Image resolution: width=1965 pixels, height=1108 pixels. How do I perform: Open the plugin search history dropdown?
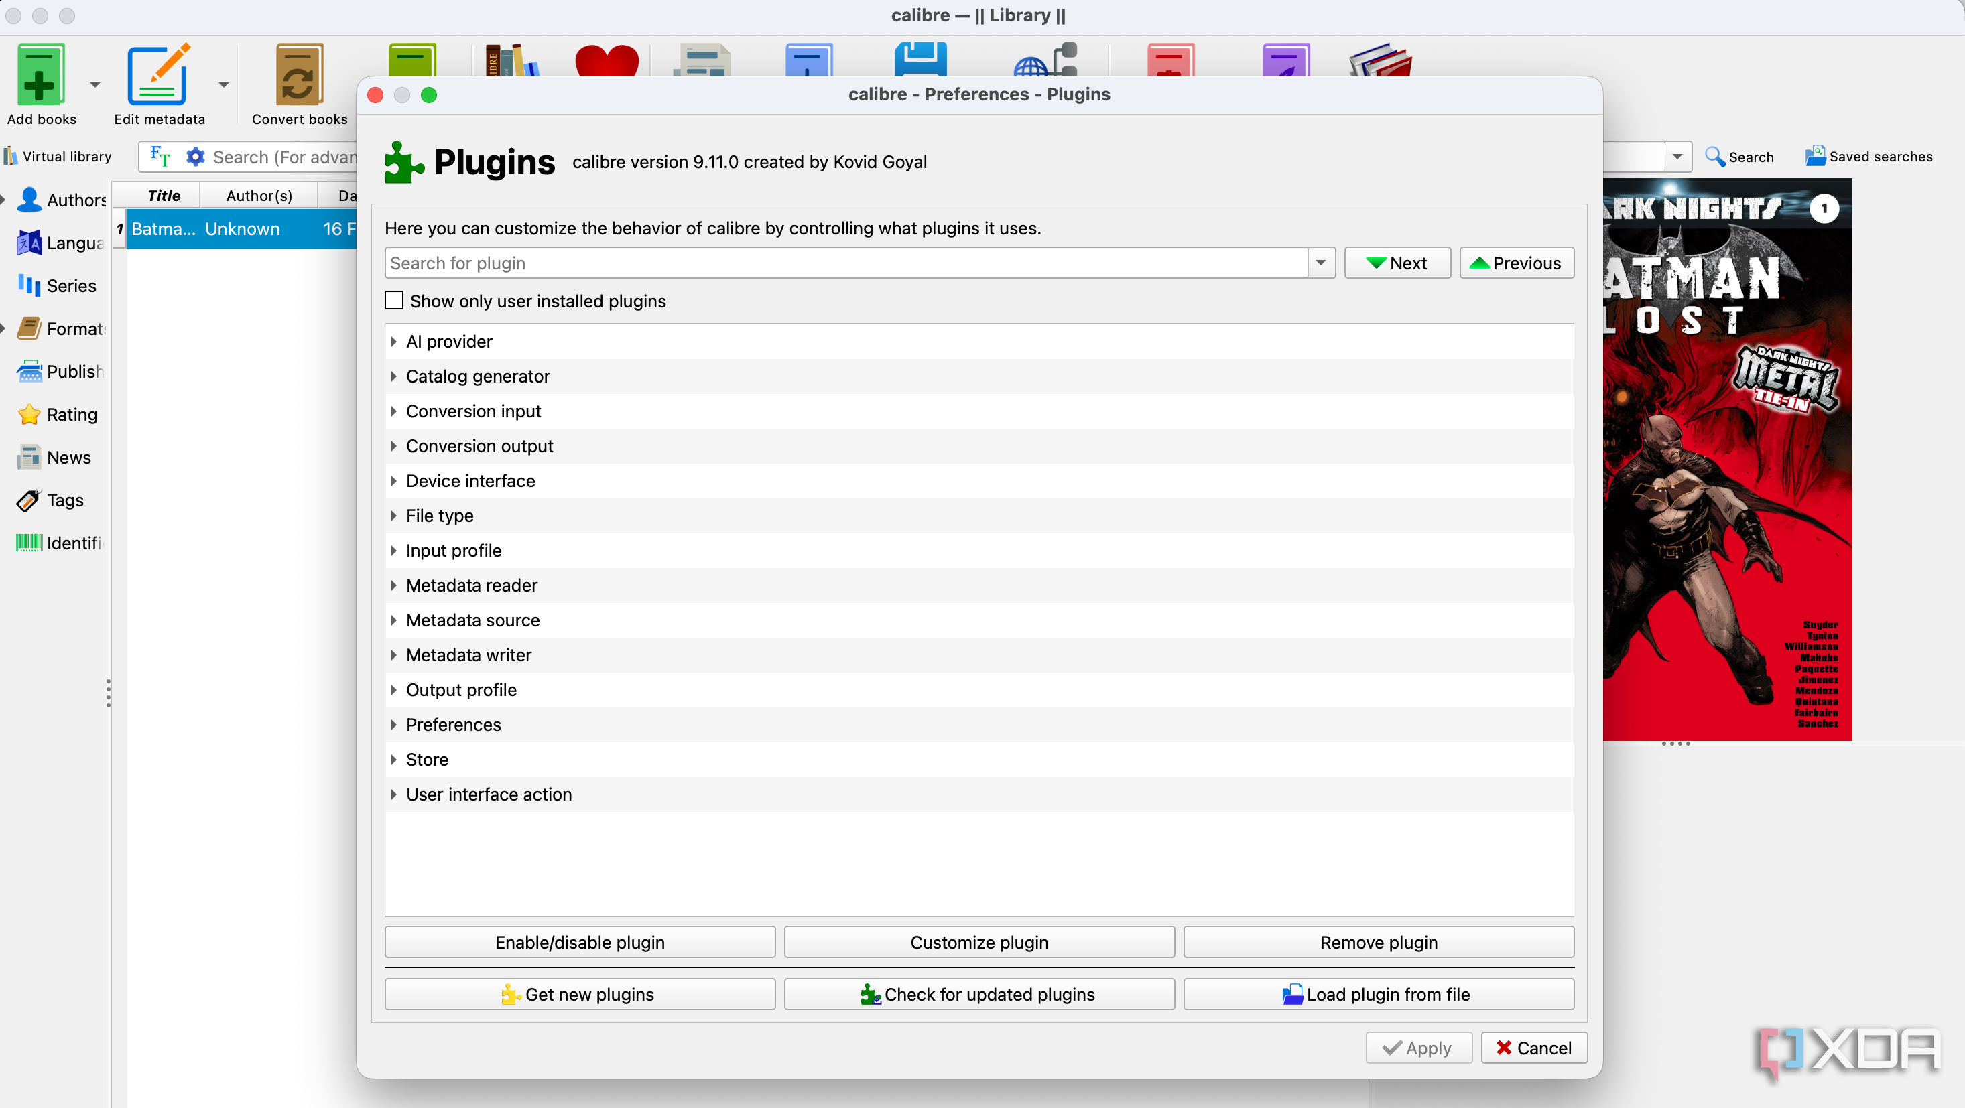point(1320,263)
